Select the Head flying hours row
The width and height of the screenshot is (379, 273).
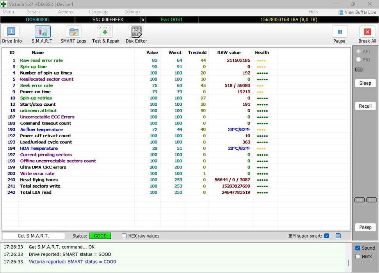pyautogui.click(x=176, y=180)
